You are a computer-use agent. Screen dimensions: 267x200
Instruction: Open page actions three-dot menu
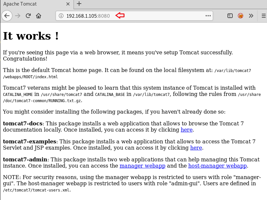pyautogui.click(x=208, y=16)
